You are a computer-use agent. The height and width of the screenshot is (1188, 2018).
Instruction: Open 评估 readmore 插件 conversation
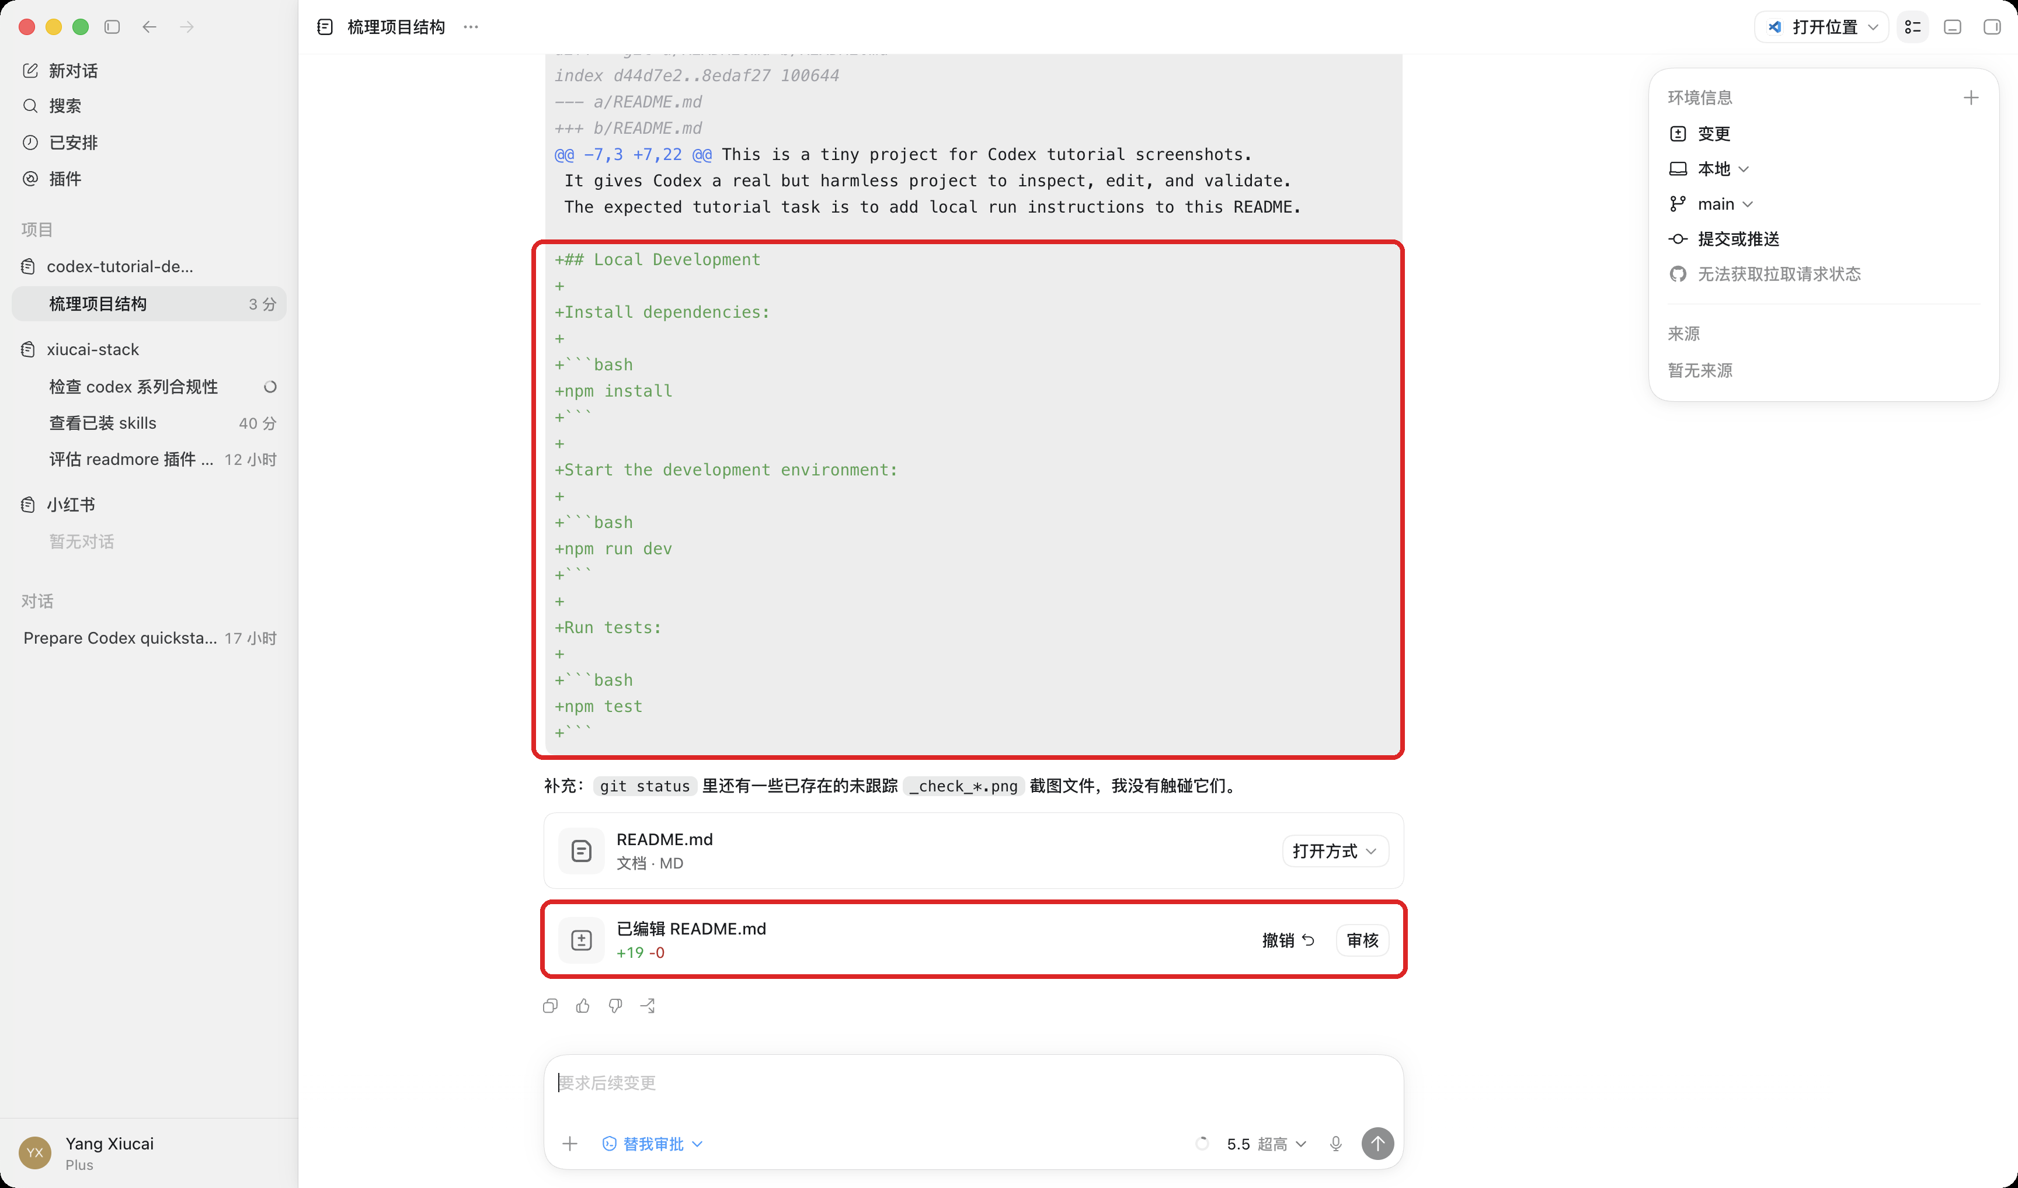149,459
